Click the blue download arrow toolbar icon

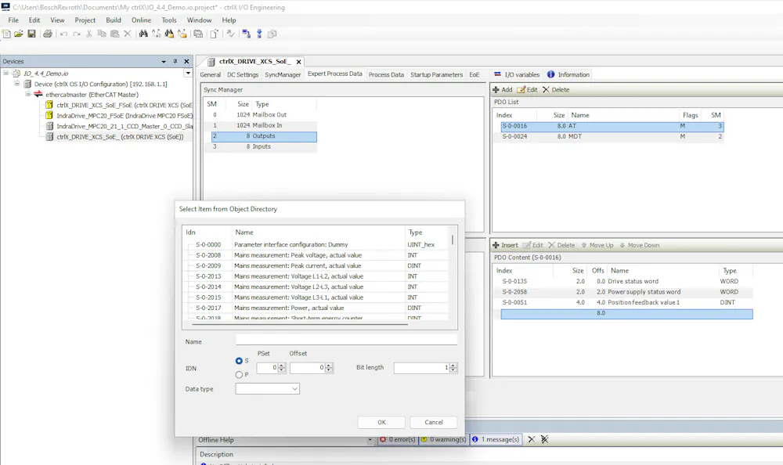coord(259,34)
